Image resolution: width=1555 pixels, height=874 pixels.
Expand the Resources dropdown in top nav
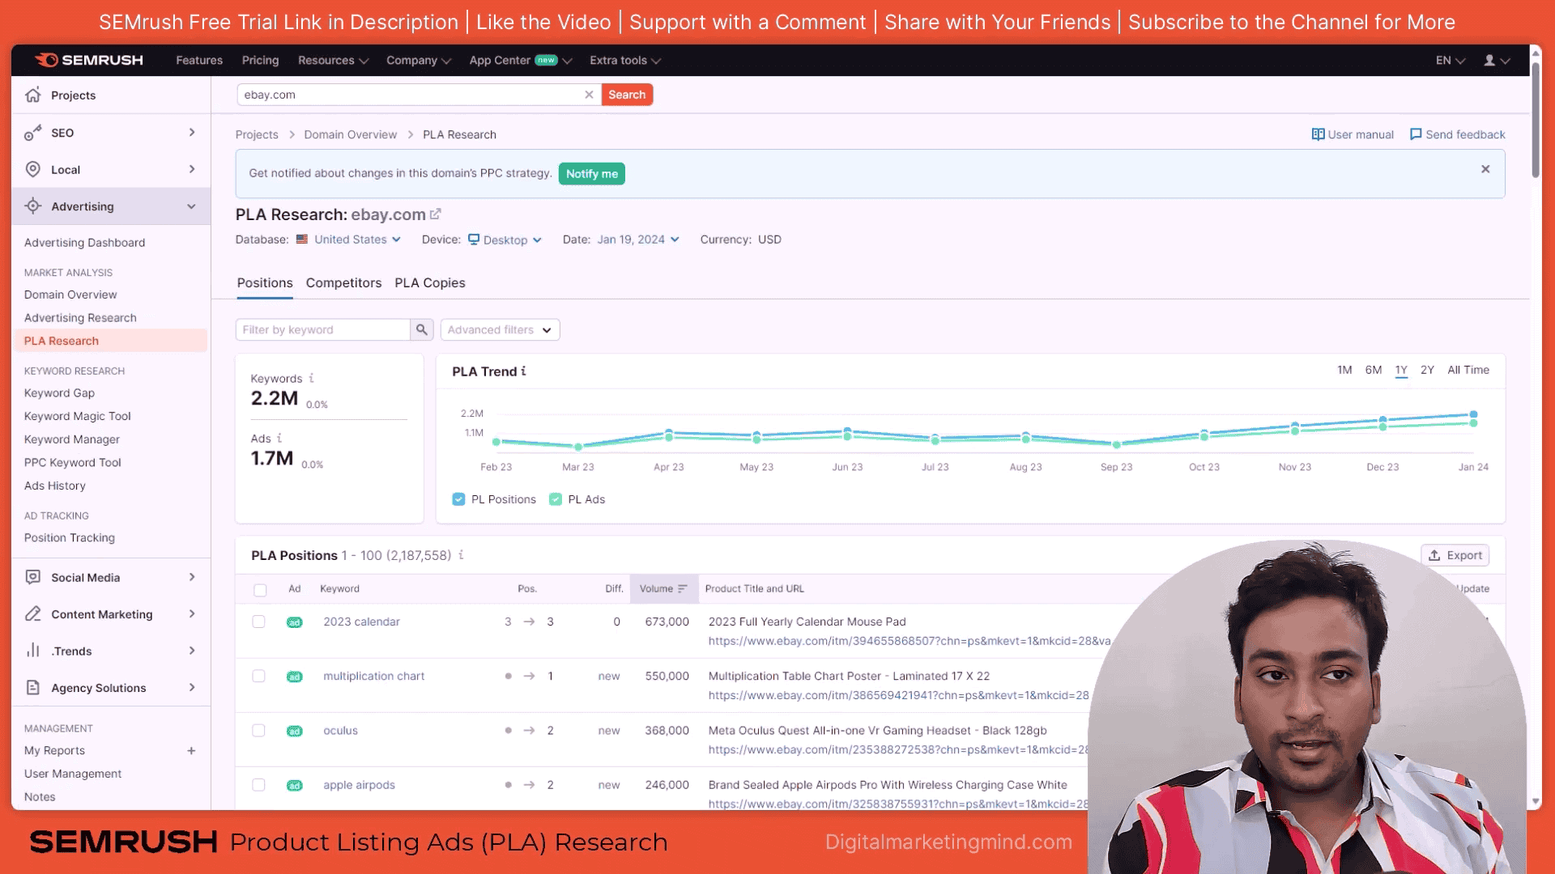[332, 60]
